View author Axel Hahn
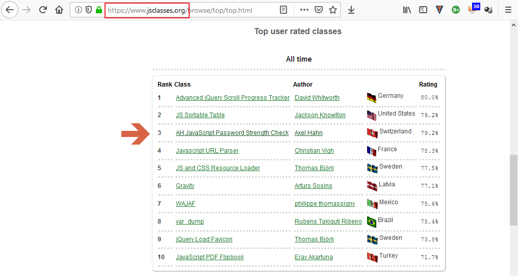518x276 pixels. pyautogui.click(x=308, y=133)
